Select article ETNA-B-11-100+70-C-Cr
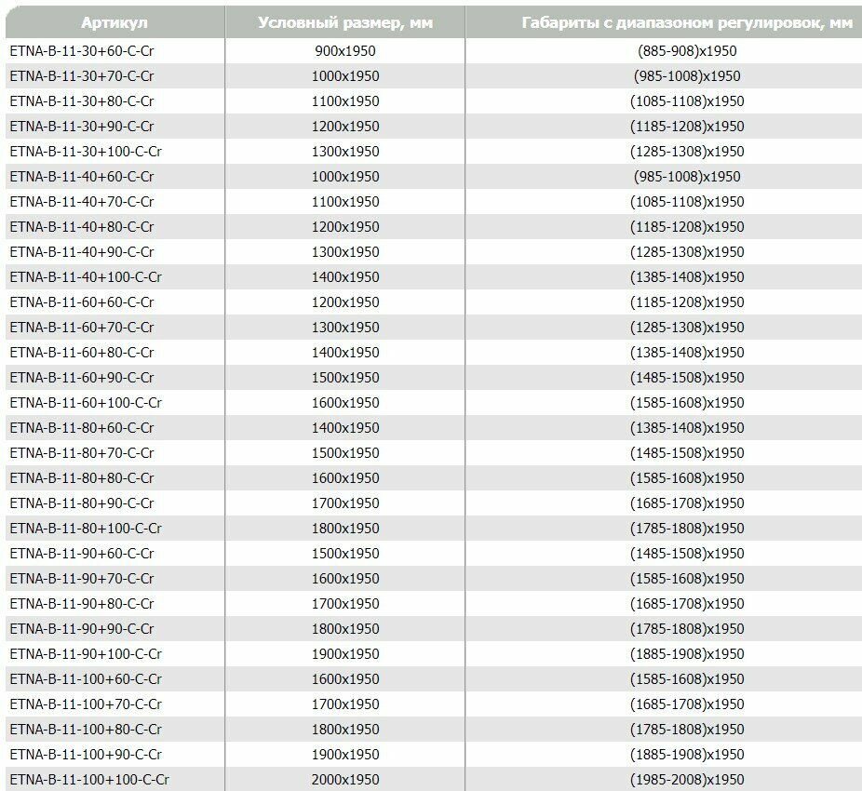862x791 pixels. [x=86, y=704]
